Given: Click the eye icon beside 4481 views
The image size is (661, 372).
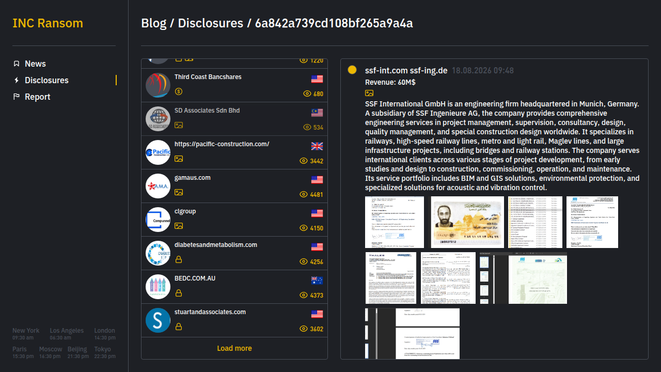Looking at the screenshot, I should tap(304, 195).
